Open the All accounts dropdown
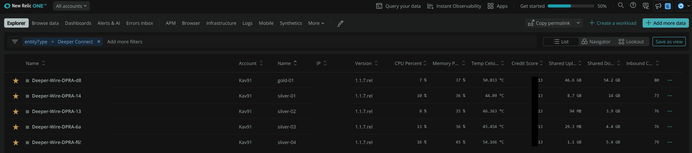 tap(71, 6)
